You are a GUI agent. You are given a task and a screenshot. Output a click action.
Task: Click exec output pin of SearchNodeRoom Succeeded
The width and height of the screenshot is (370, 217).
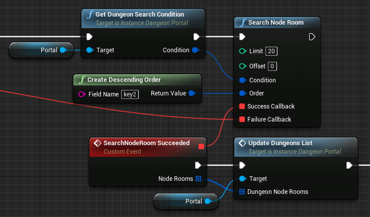(x=198, y=165)
